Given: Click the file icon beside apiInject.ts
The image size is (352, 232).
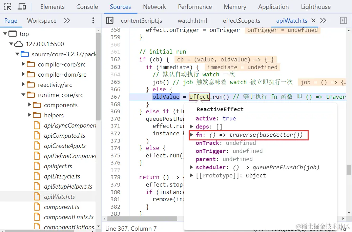Looking at the screenshot, I should coord(37,166).
